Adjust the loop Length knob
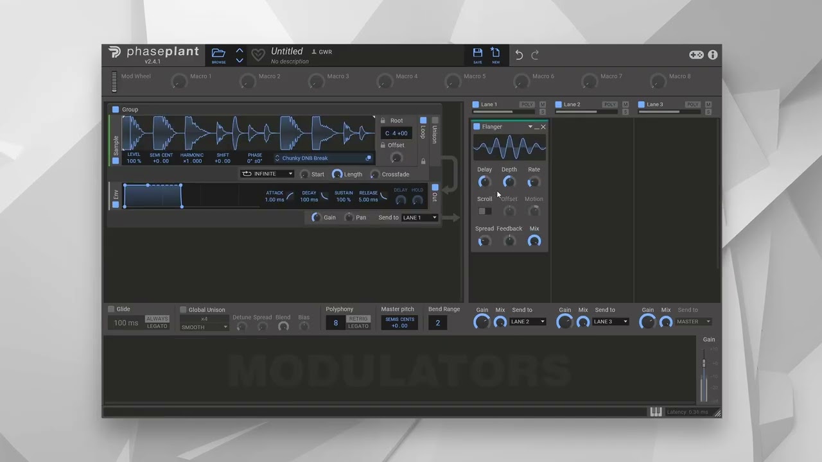This screenshot has width=822, height=462. (337, 175)
